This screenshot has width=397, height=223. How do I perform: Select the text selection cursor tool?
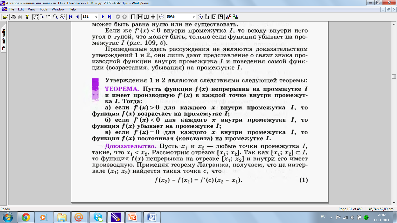coord(42,17)
